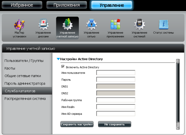Viewport: 186px width, 135px height.
Task: Open Управление приложением application icon
Action: click(x=115, y=24)
